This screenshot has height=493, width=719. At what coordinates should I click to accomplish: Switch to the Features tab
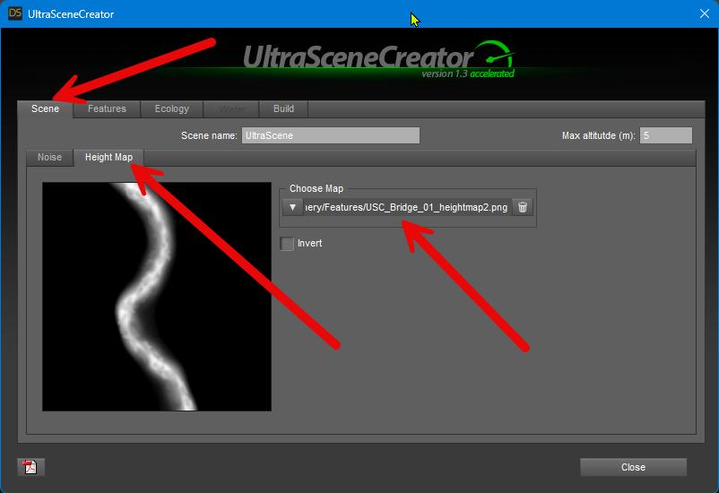(107, 108)
